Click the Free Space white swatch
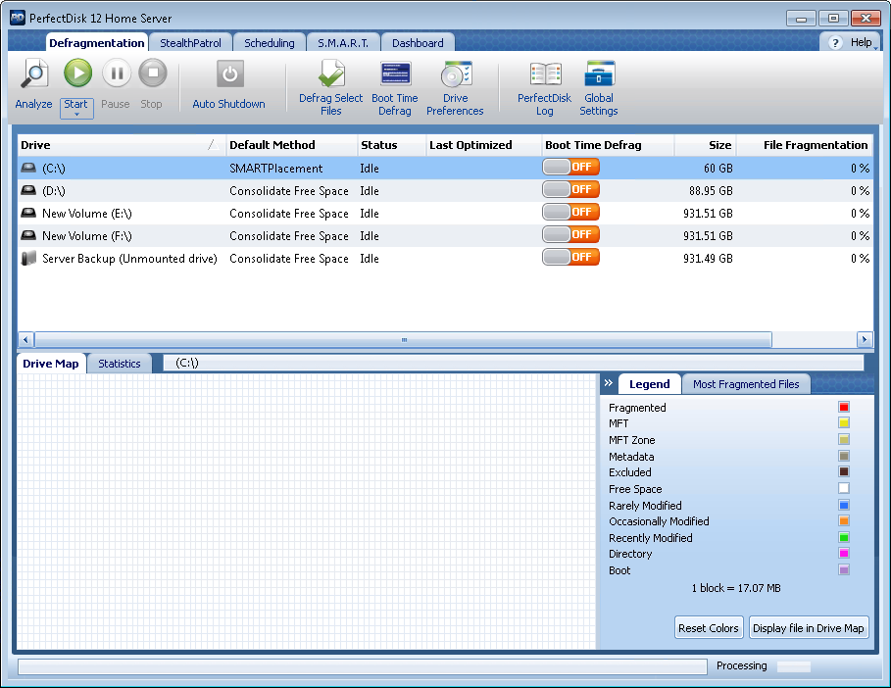The image size is (891, 688). (x=844, y=488)
